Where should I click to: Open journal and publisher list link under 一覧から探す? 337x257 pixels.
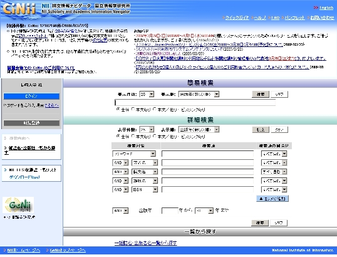click(x=146, y=243)
